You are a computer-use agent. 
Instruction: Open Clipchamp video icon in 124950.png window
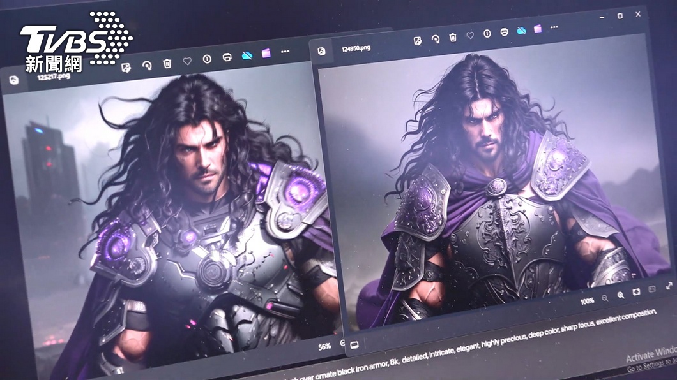click(538, 29)
